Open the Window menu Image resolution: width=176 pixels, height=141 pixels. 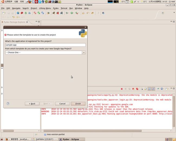[x=79, y=8]
